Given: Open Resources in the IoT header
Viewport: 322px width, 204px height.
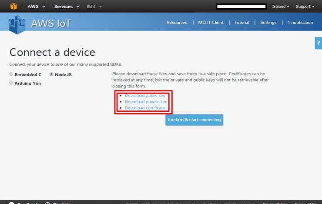Looking at the screenshot, I should (x=177, y=23).
